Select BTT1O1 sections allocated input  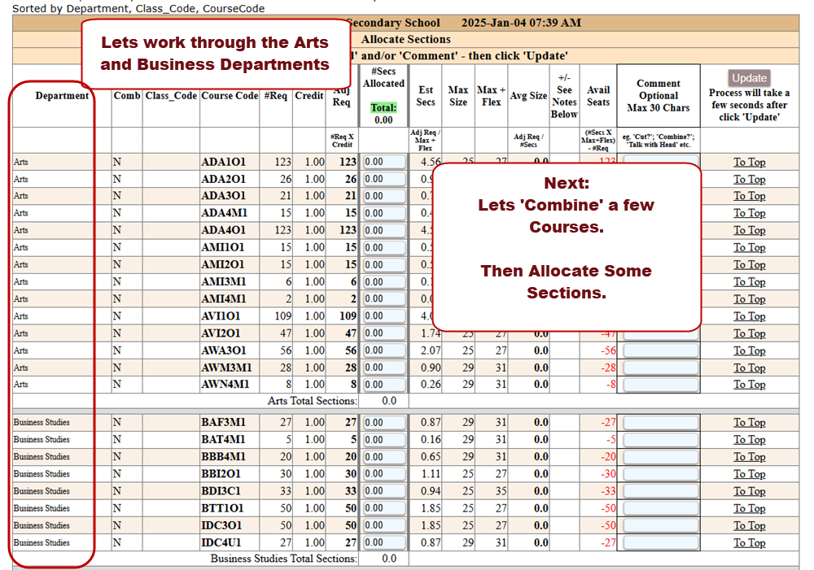[384, 508]
